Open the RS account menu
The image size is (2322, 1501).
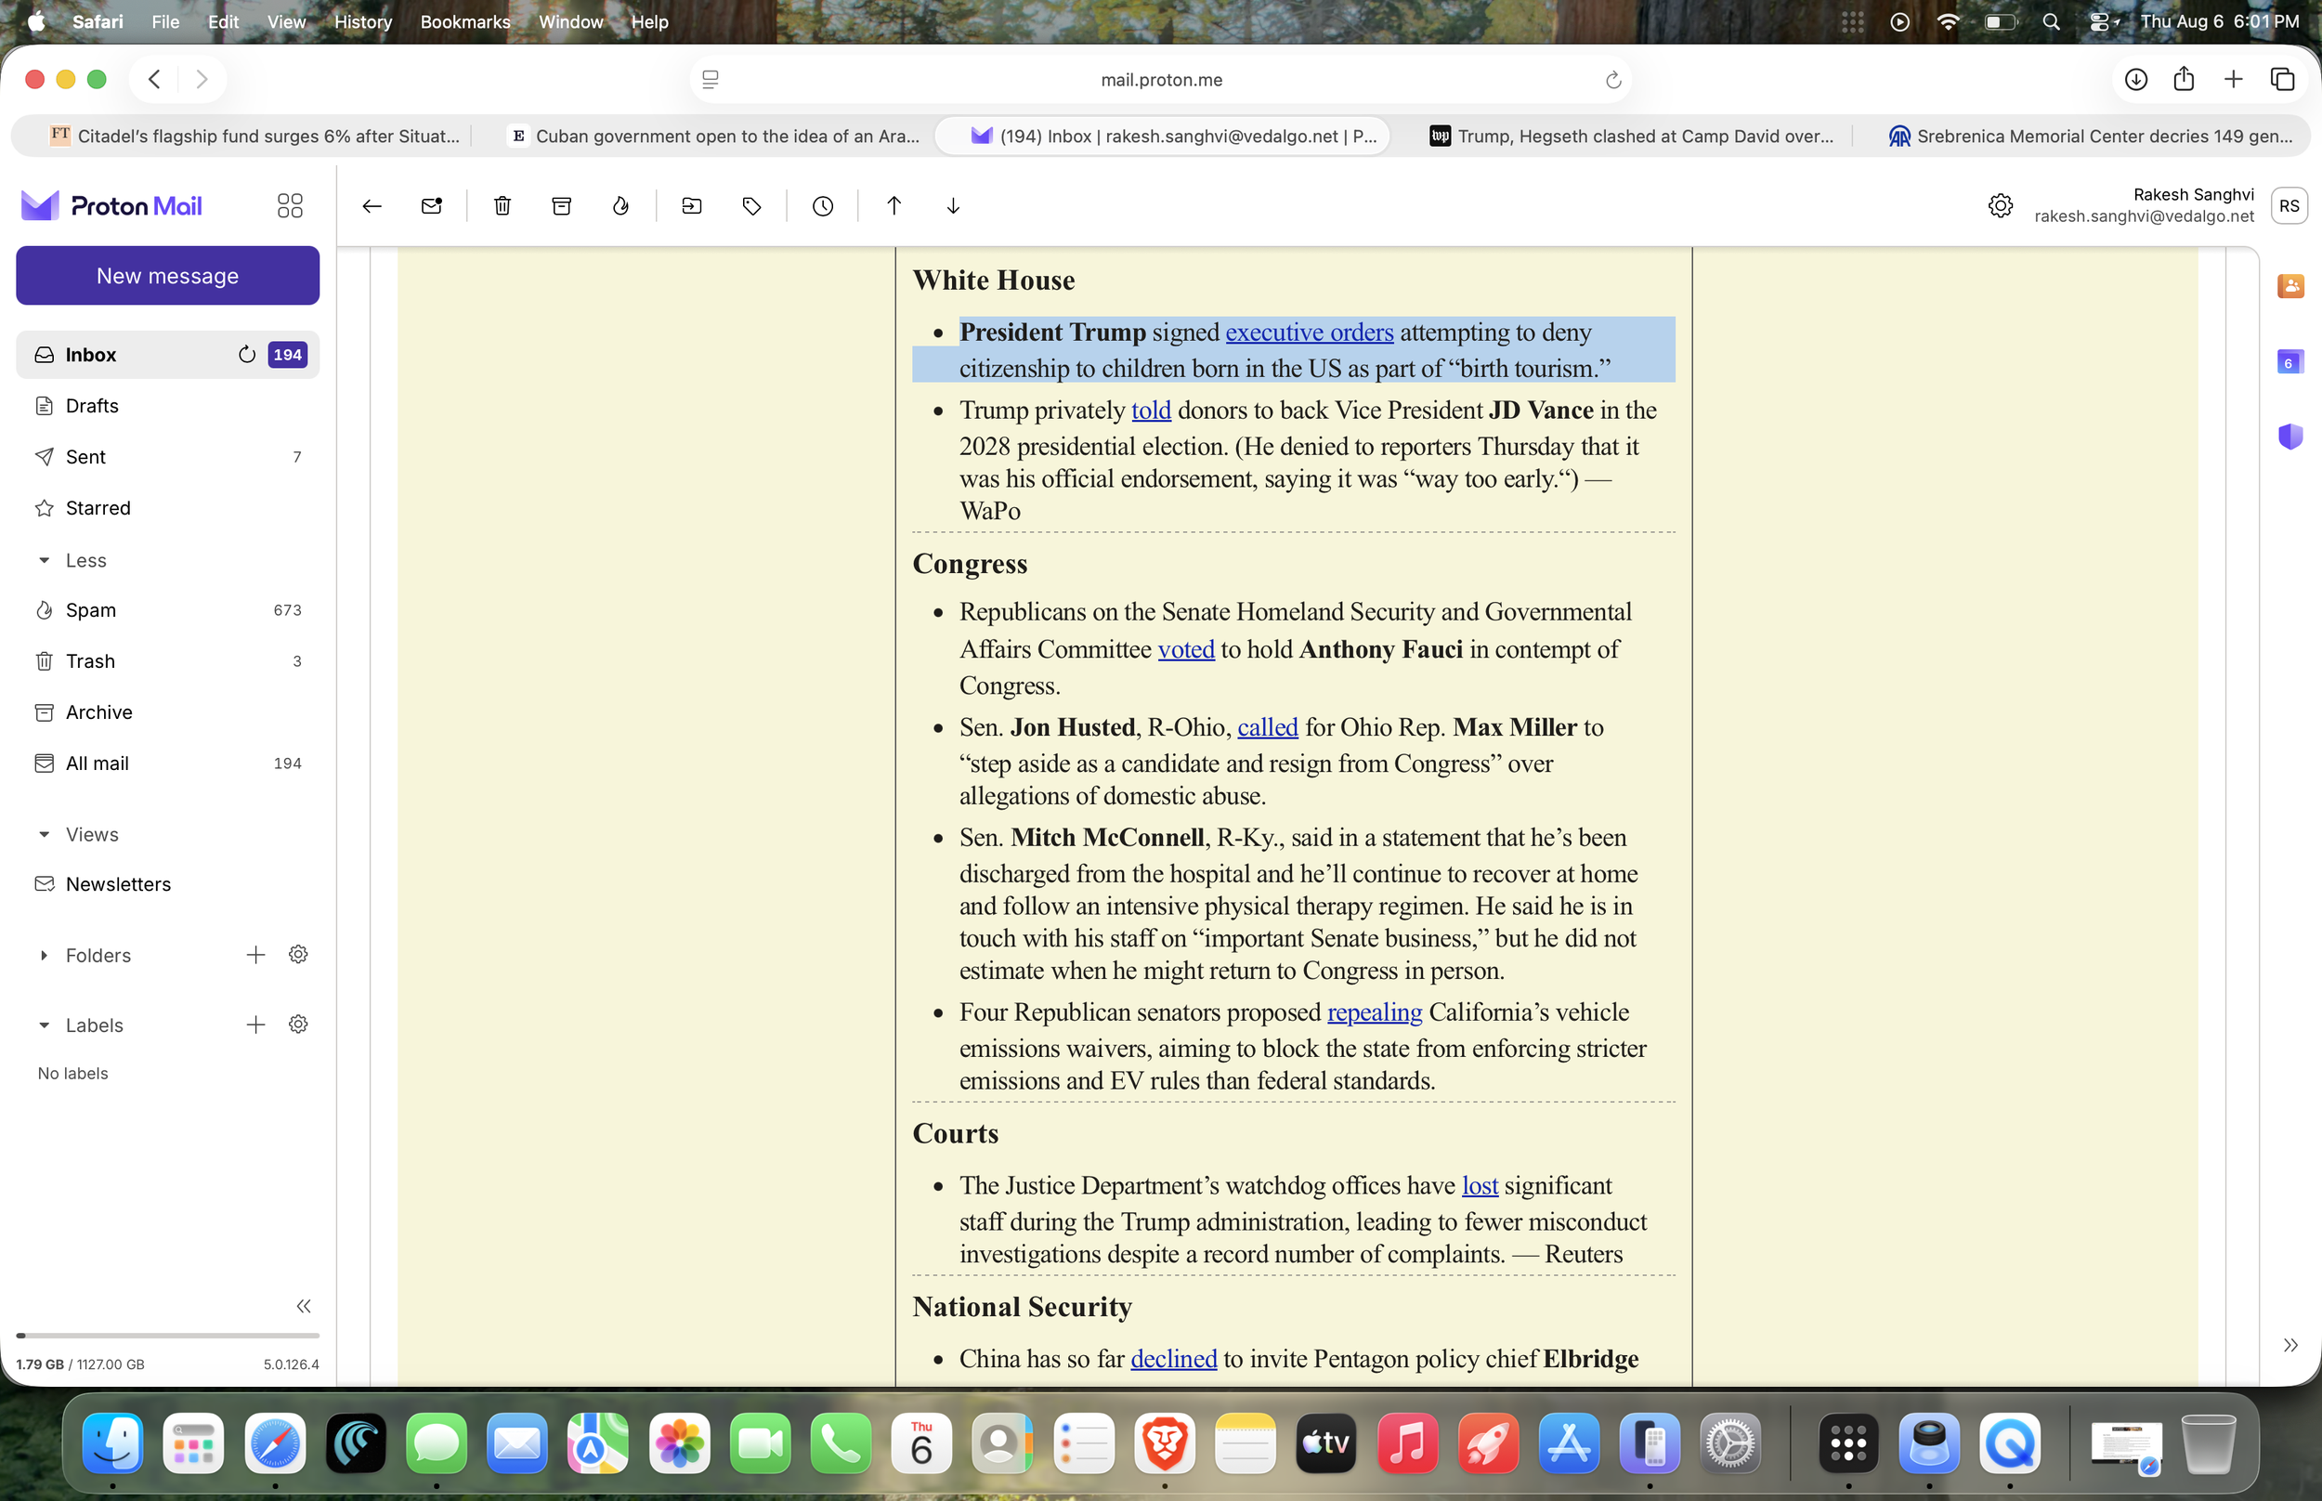2289,205
